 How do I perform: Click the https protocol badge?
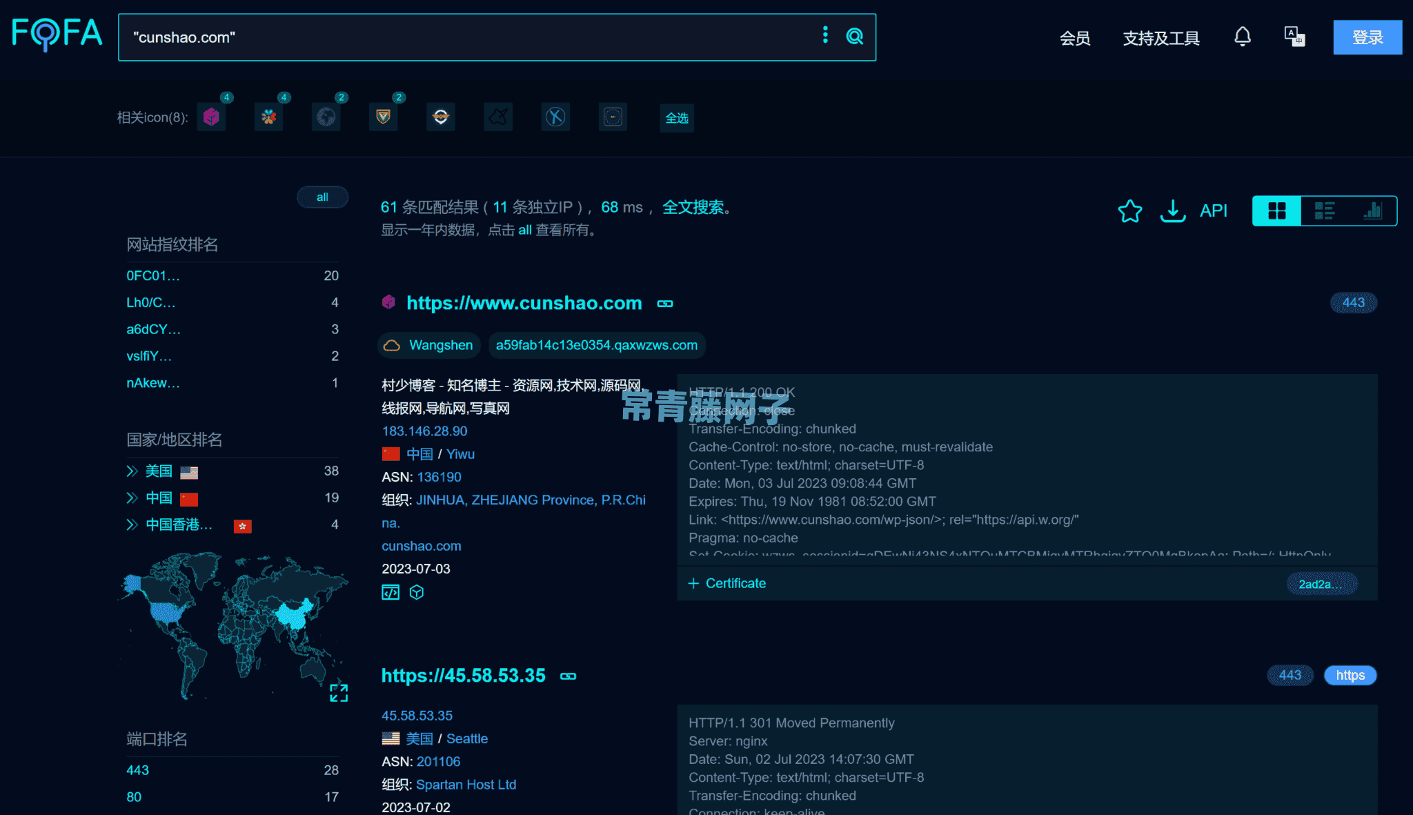pos(1350,676)
